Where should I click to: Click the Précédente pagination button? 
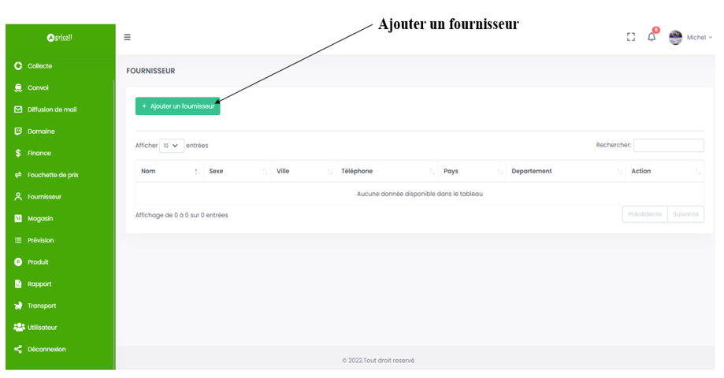coord(644,214)
